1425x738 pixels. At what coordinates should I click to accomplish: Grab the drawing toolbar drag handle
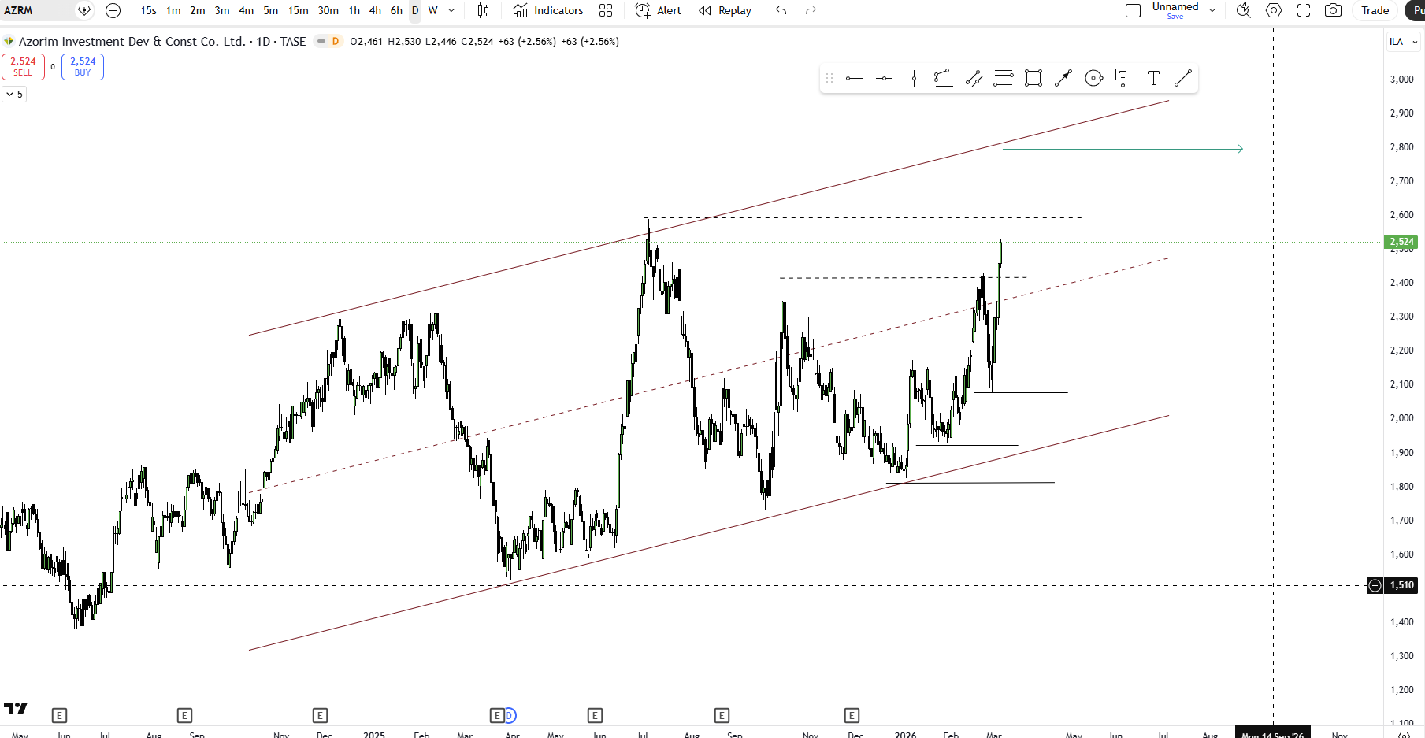point(829,78)
